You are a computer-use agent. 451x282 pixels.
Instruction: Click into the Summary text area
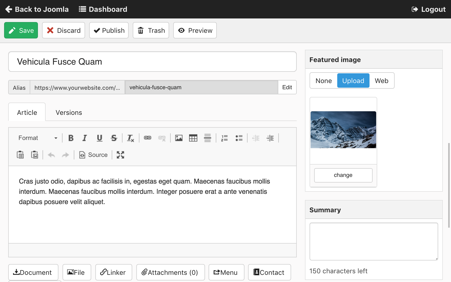pos(374,241)
